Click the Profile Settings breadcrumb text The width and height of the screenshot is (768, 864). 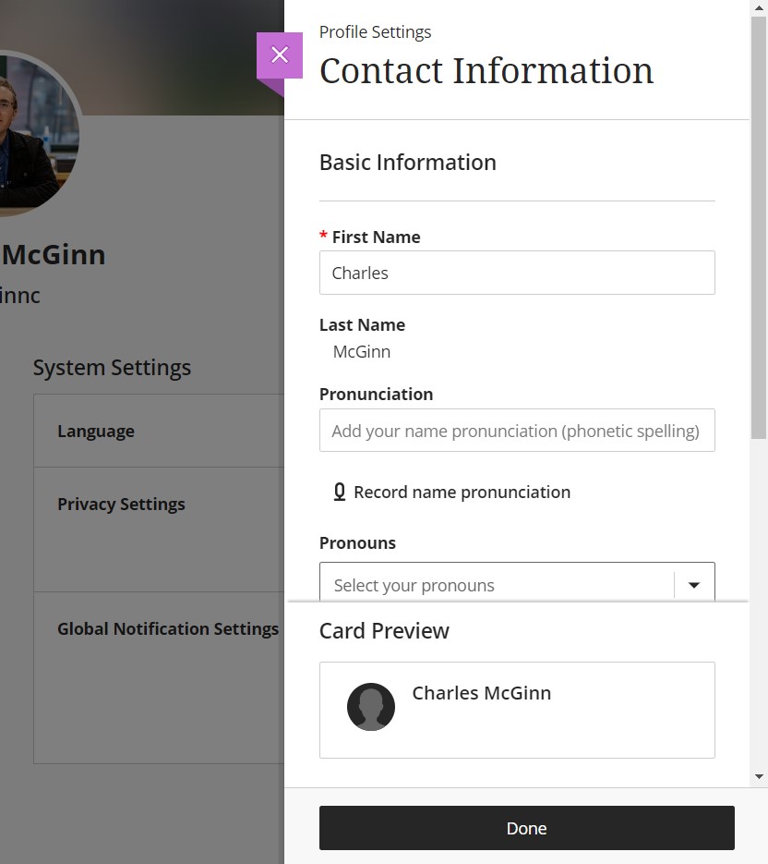[x=376, y=32]
